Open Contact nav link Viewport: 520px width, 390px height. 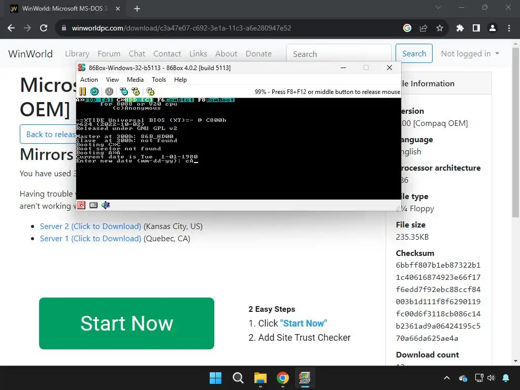(167, 54)
